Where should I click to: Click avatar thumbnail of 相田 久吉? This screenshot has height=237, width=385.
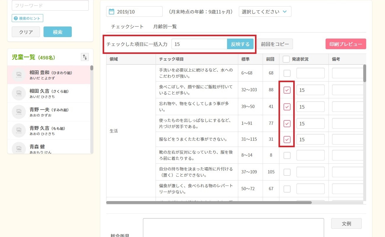pyautogui.click(x=19, y=93)
